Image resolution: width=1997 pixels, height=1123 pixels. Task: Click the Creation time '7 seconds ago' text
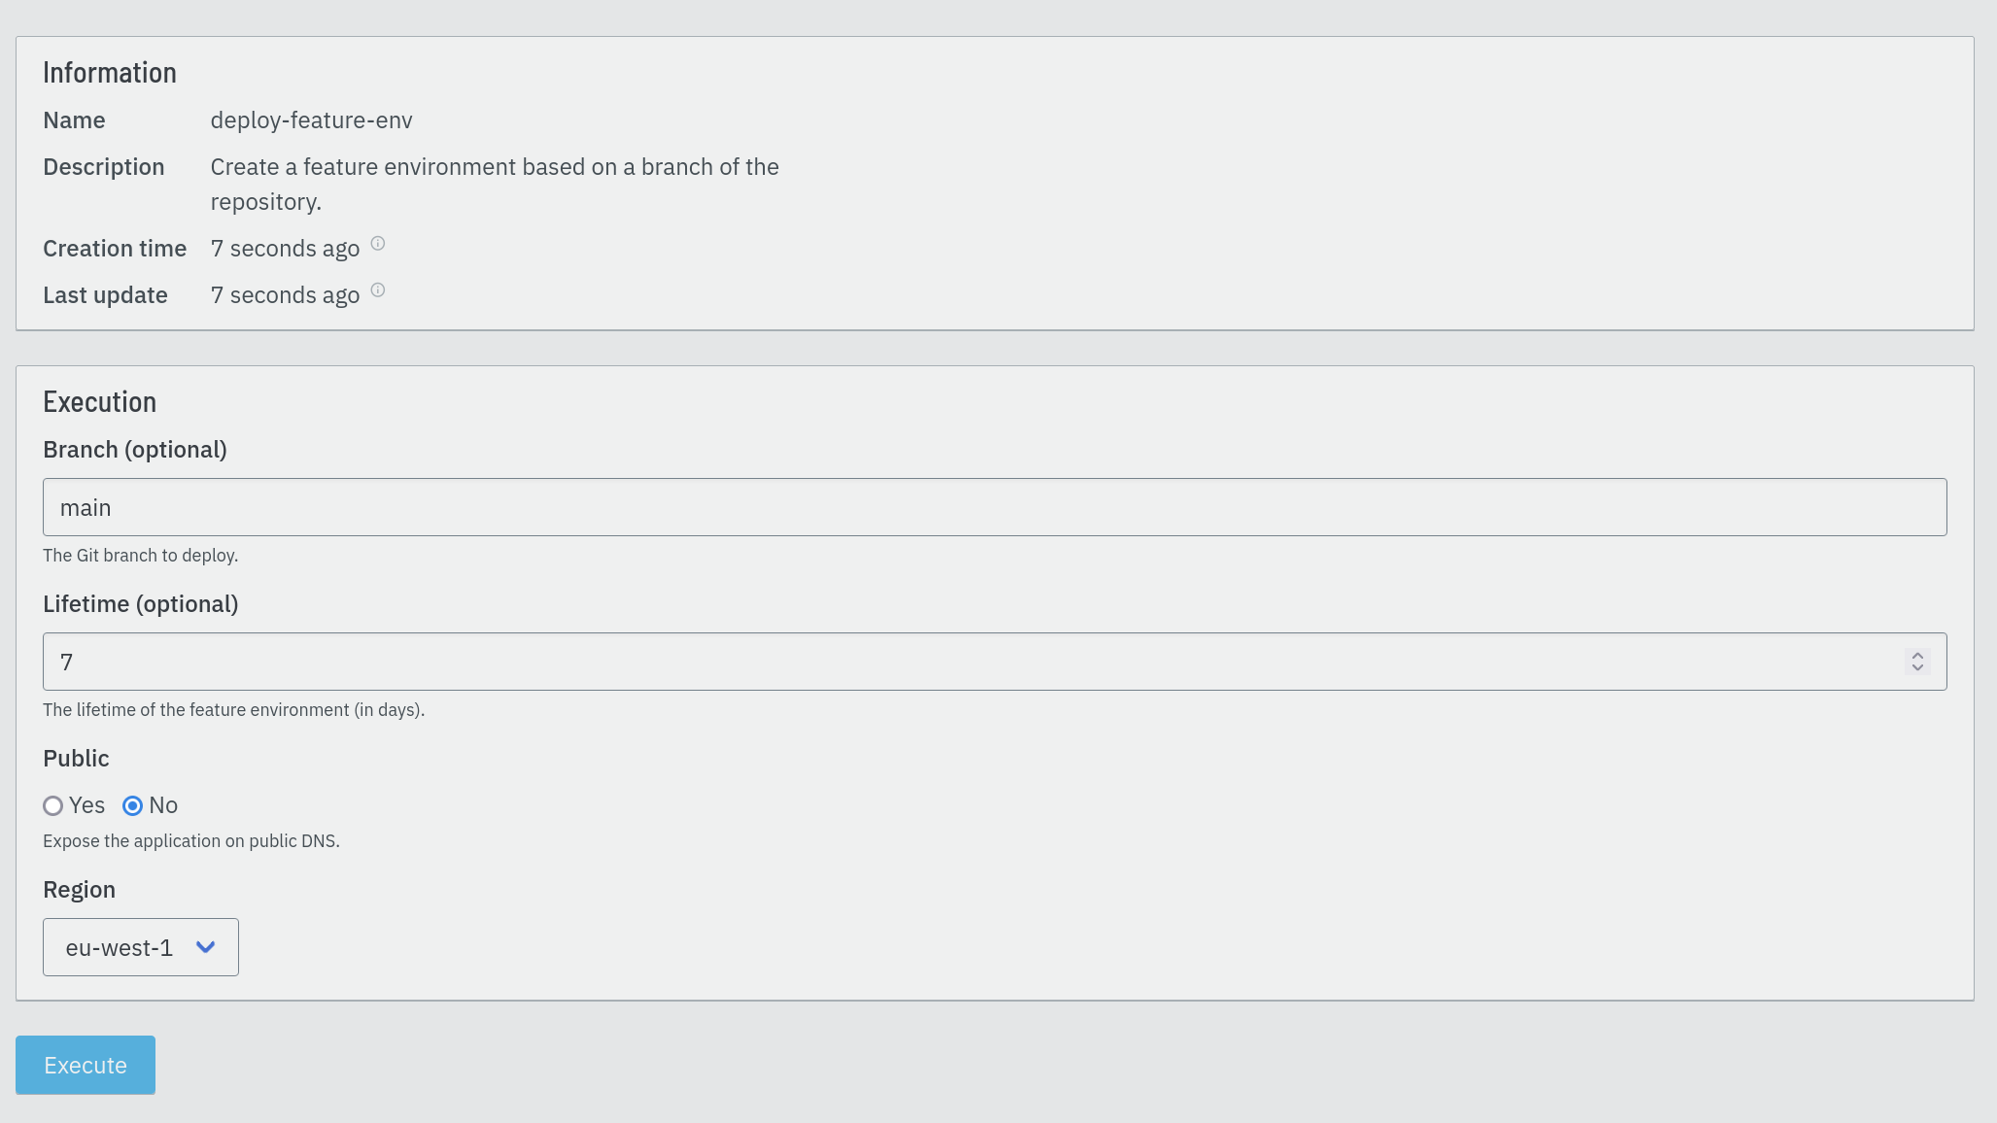286,249
